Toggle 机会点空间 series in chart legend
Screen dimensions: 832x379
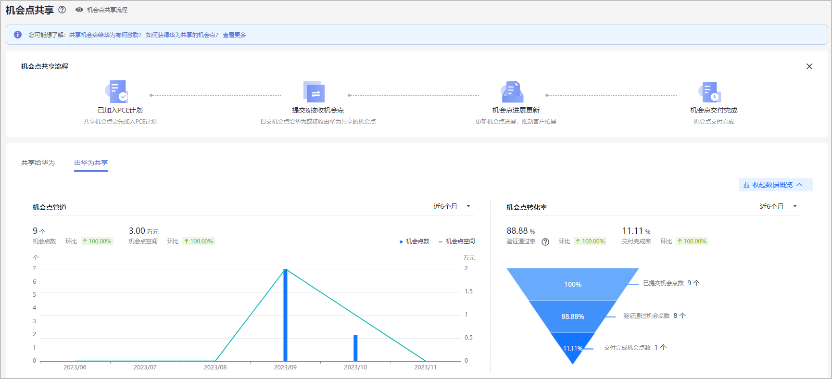[x=457, y=241]
